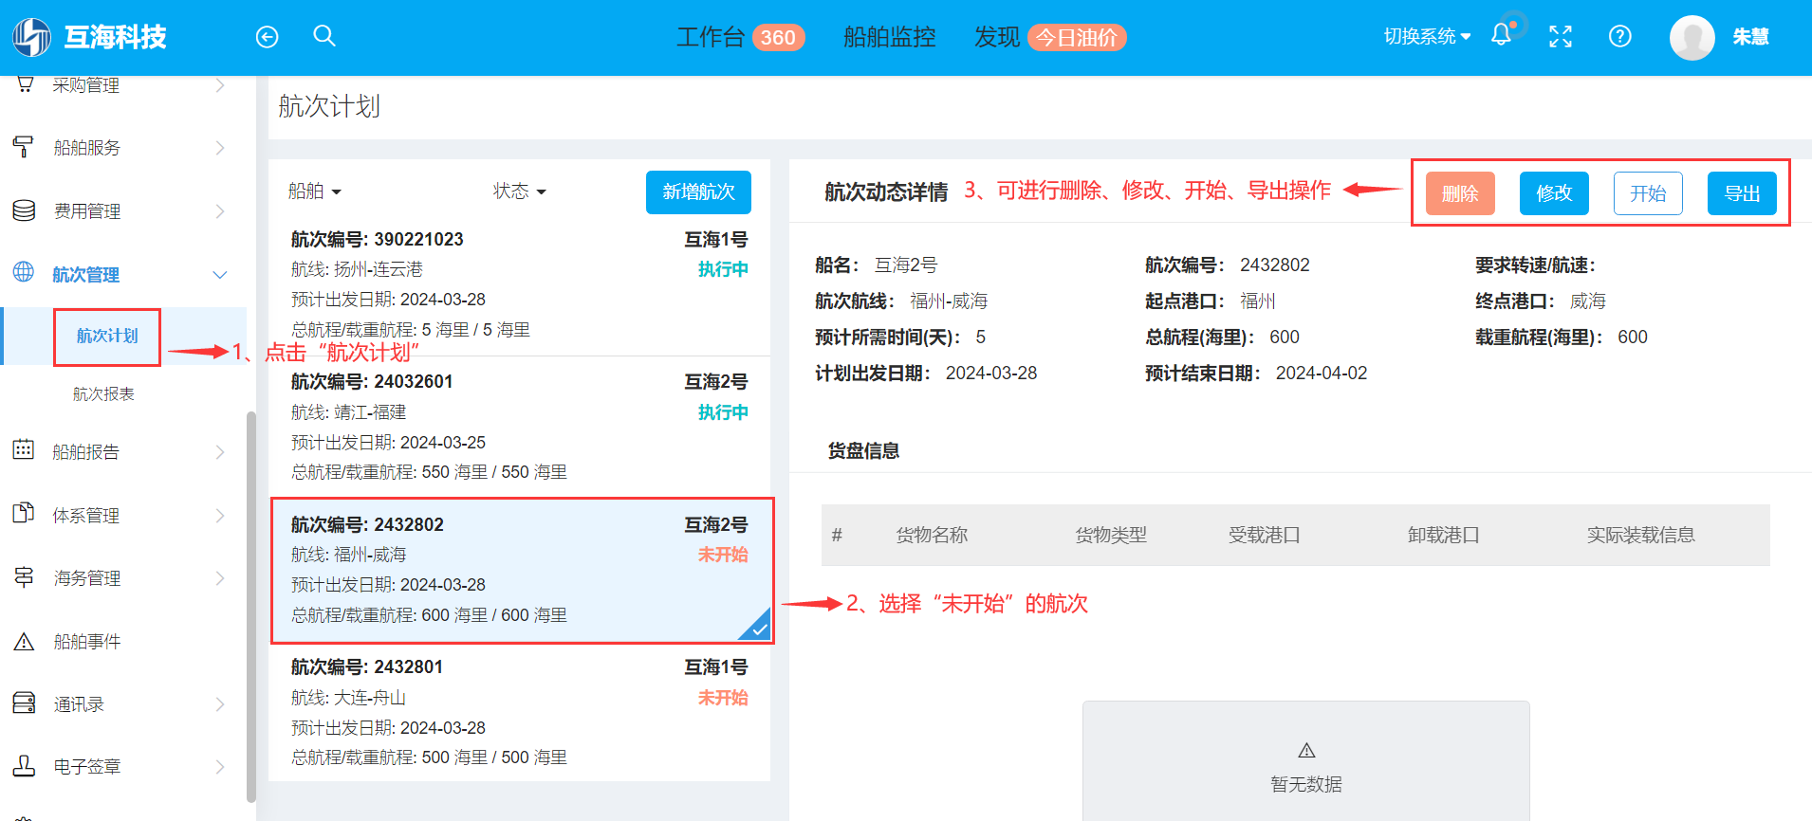Select voyage 390221023 card

coord(520,284)
